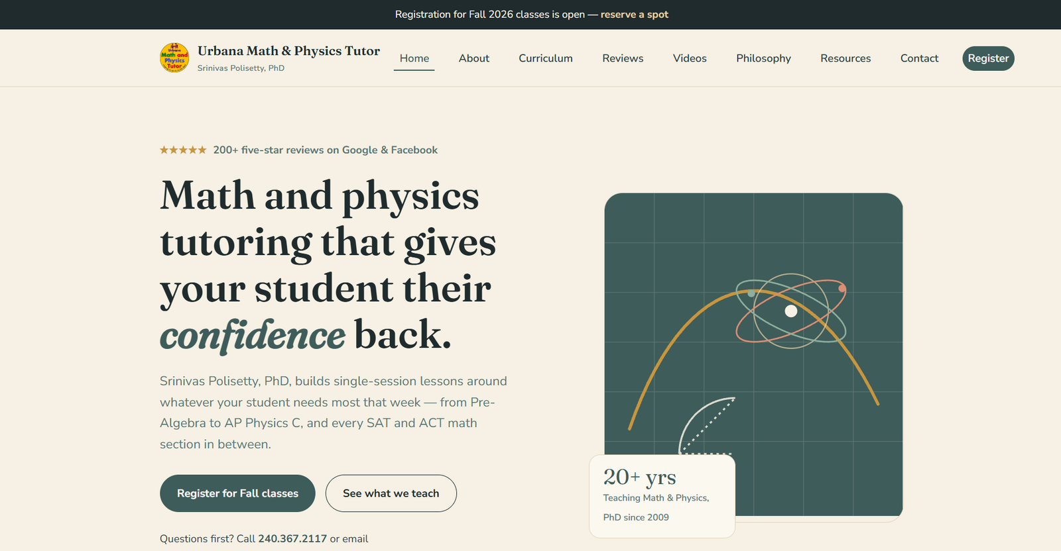Open the Videos nav link

690,58
